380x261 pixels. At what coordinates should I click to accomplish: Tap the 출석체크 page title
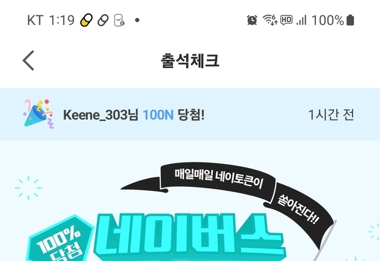tap(190, 61)
